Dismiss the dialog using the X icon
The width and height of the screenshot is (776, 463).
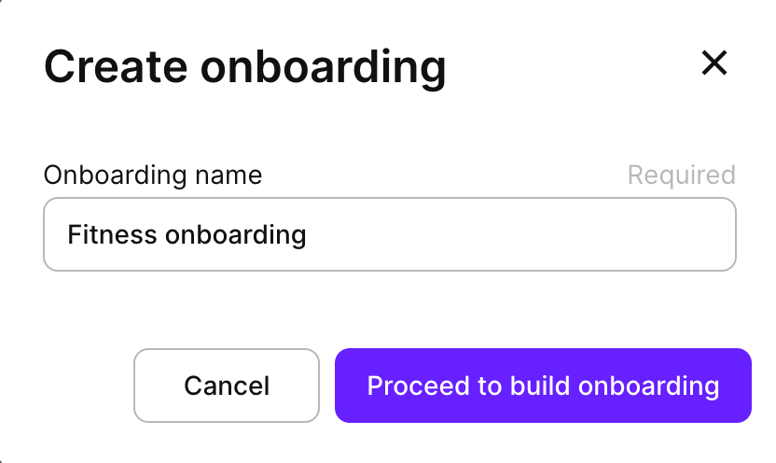(x=714, y=63)
